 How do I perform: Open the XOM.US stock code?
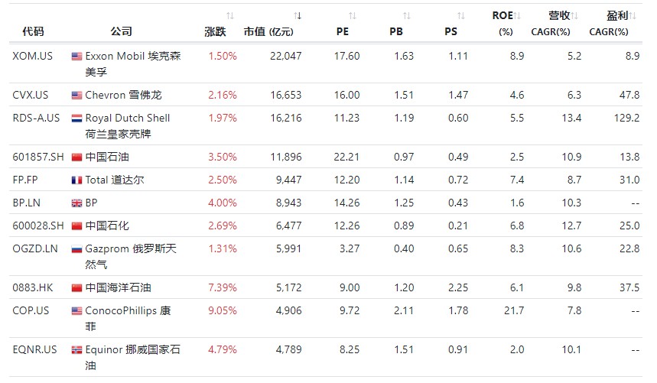click(x=31, y=56)
